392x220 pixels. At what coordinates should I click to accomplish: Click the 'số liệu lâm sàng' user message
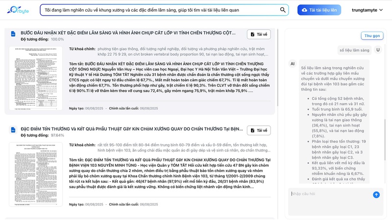(354, 50)
